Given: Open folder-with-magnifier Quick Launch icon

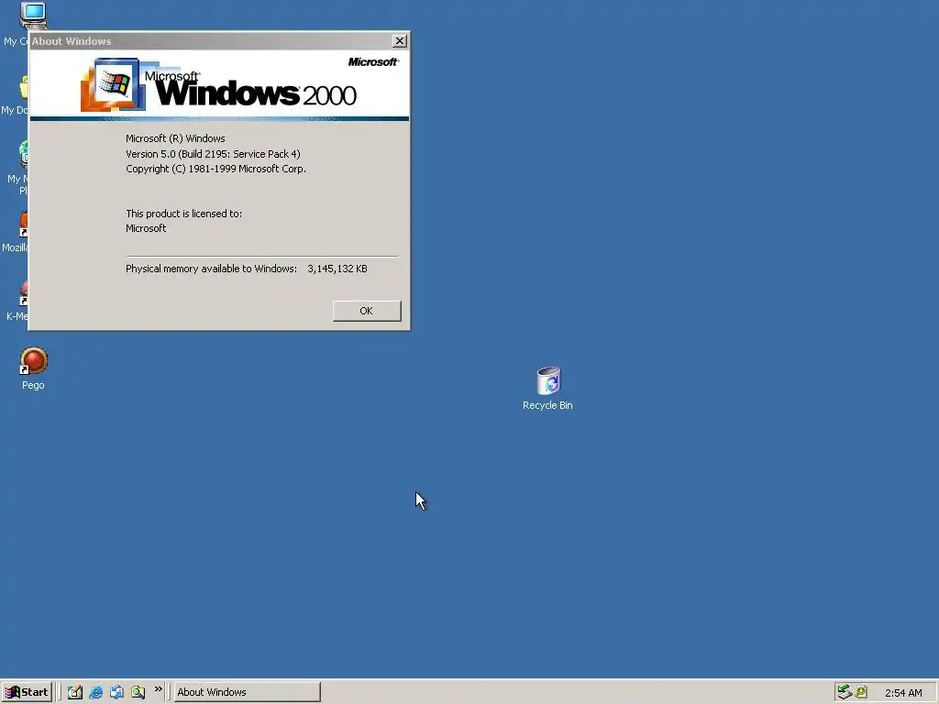Looking at the screenshot, I should pos(138,692).
